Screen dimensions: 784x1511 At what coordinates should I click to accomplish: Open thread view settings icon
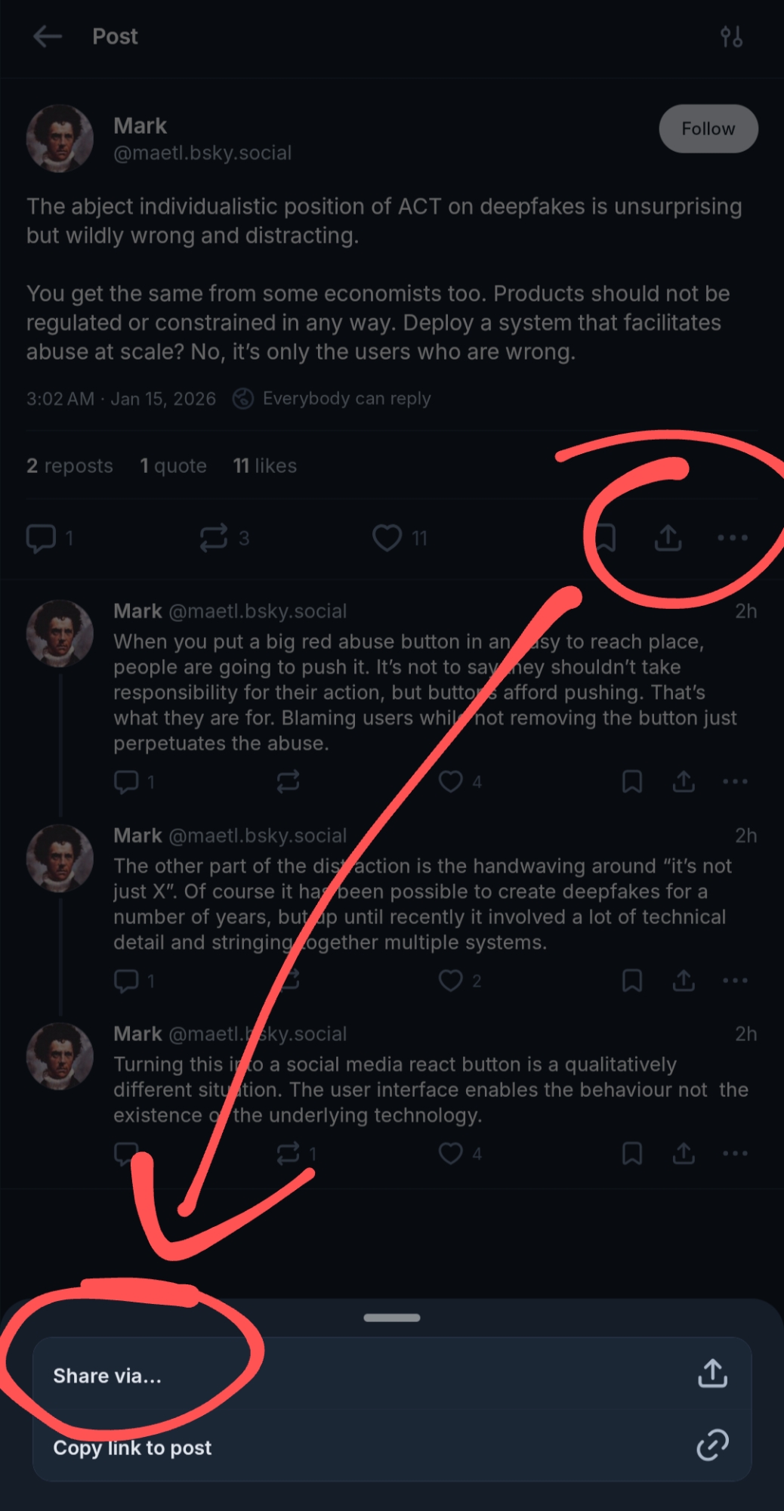click(730, 36)
